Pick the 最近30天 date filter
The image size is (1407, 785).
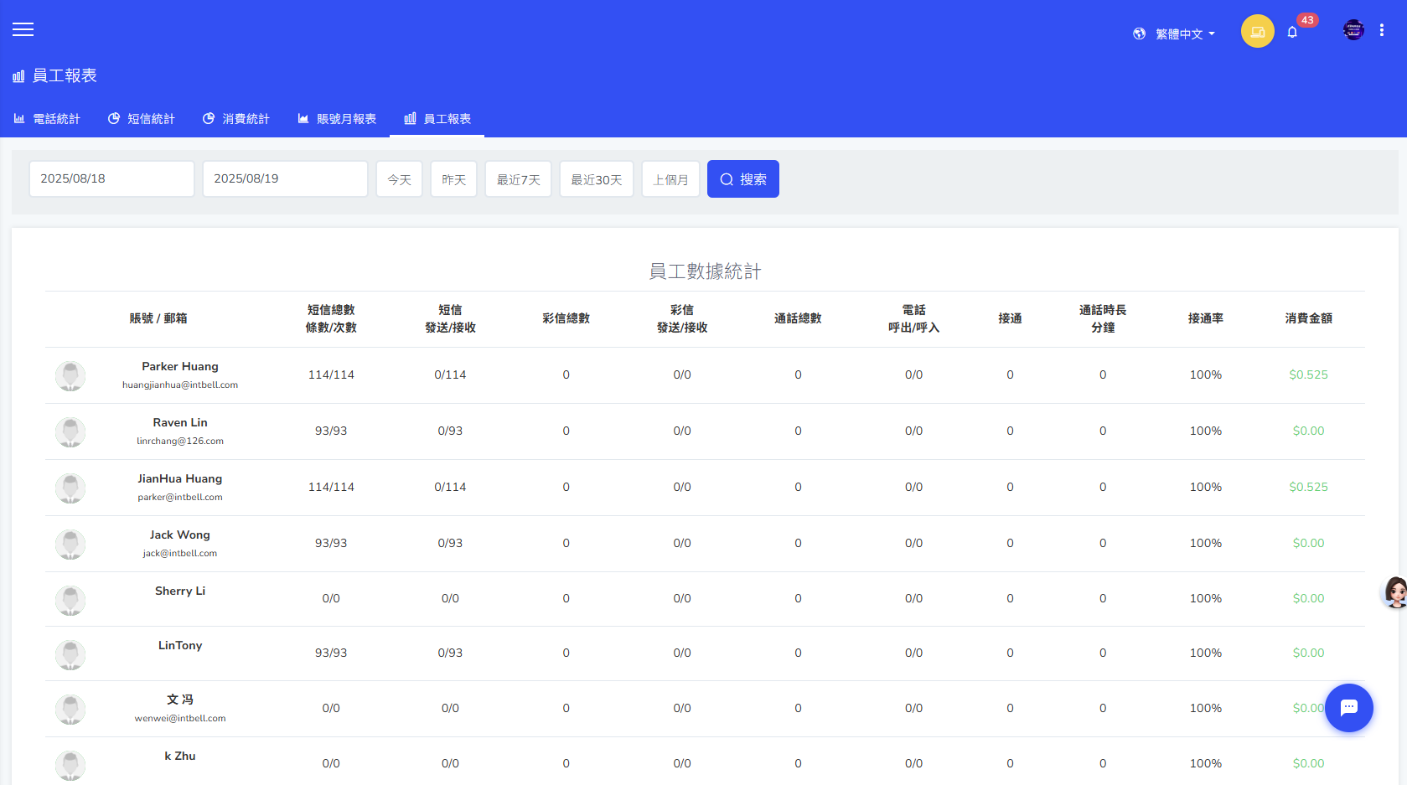596,179
